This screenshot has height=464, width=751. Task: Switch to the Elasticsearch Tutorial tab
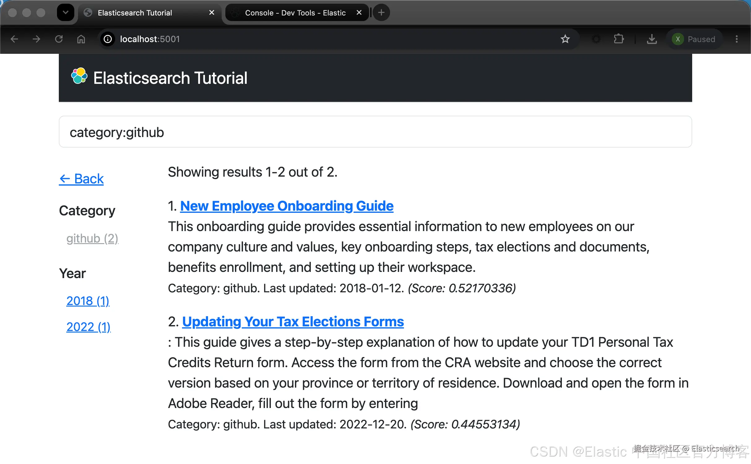coord(150,13)
